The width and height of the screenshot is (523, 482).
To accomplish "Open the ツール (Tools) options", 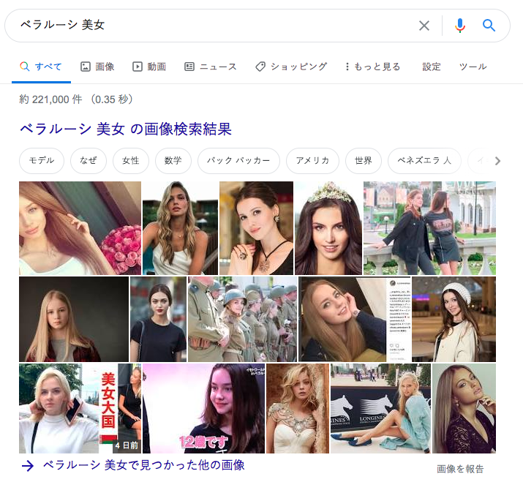I will [x=473, y=67].
